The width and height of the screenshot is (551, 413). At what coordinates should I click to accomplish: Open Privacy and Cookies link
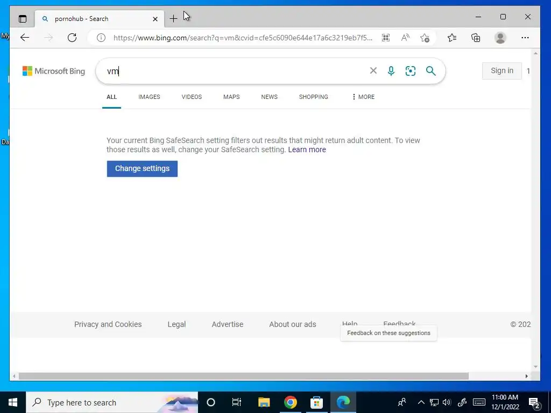pyautogui.click(x=108, y=324)
